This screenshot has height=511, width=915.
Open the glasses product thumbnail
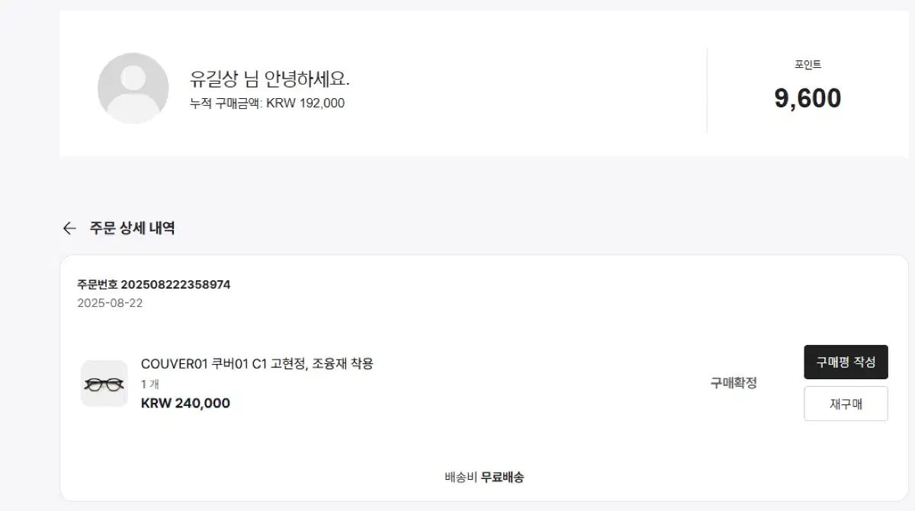(104, 384)
